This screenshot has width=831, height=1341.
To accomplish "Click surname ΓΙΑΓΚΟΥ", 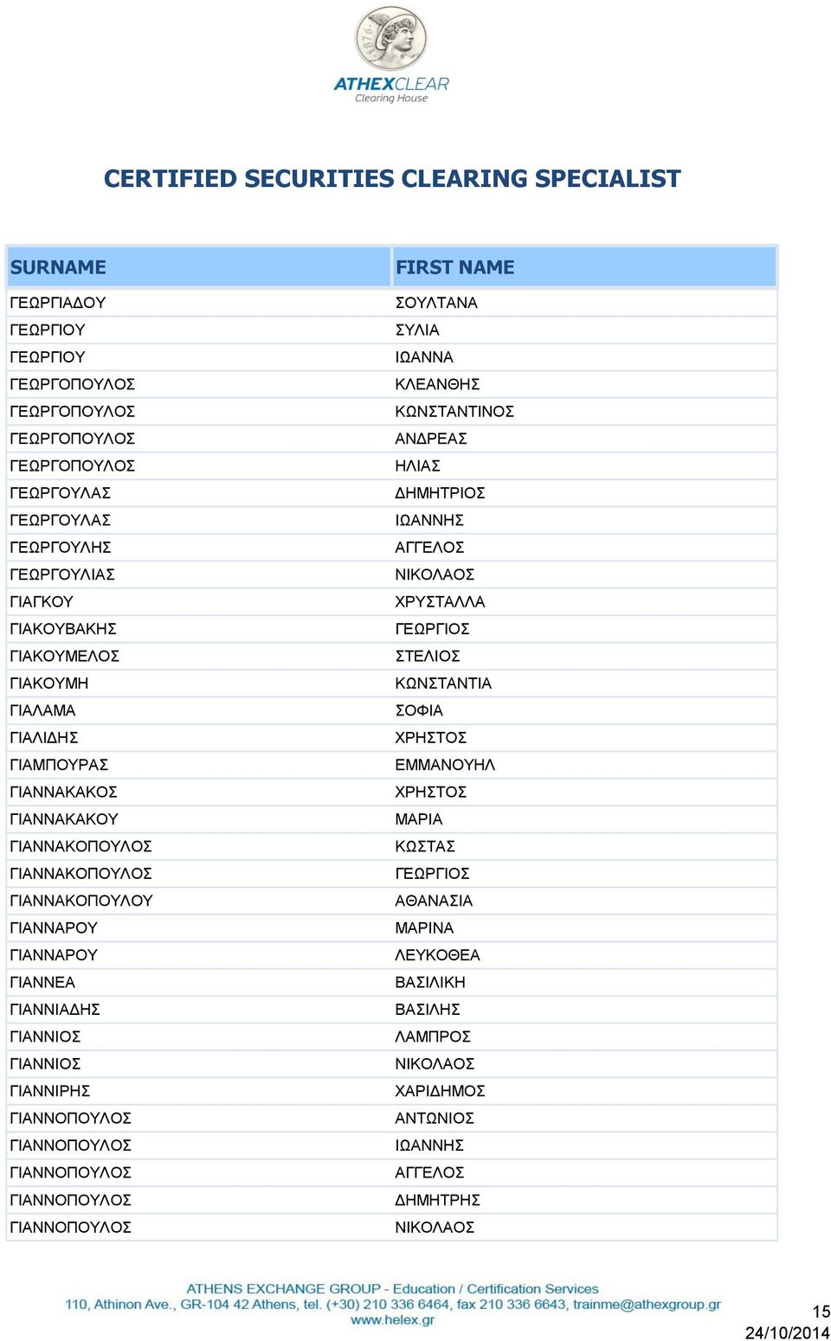I will click(42, 602).
